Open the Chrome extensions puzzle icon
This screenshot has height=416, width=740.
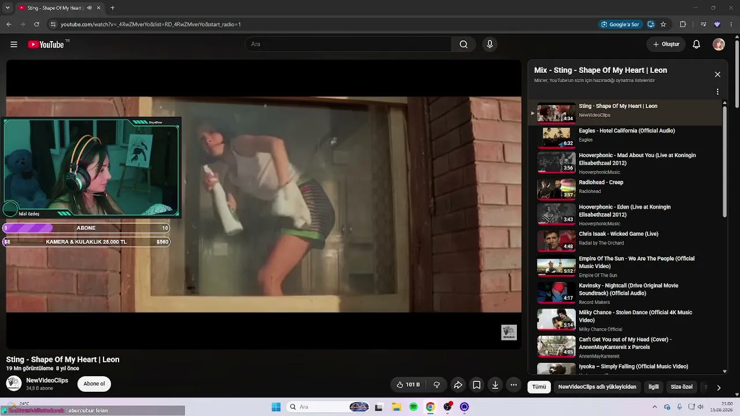click(683, 24)
